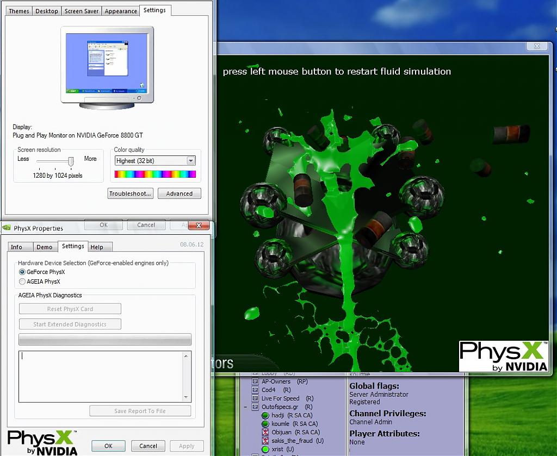Open the PhysX Demo tab

45,247
